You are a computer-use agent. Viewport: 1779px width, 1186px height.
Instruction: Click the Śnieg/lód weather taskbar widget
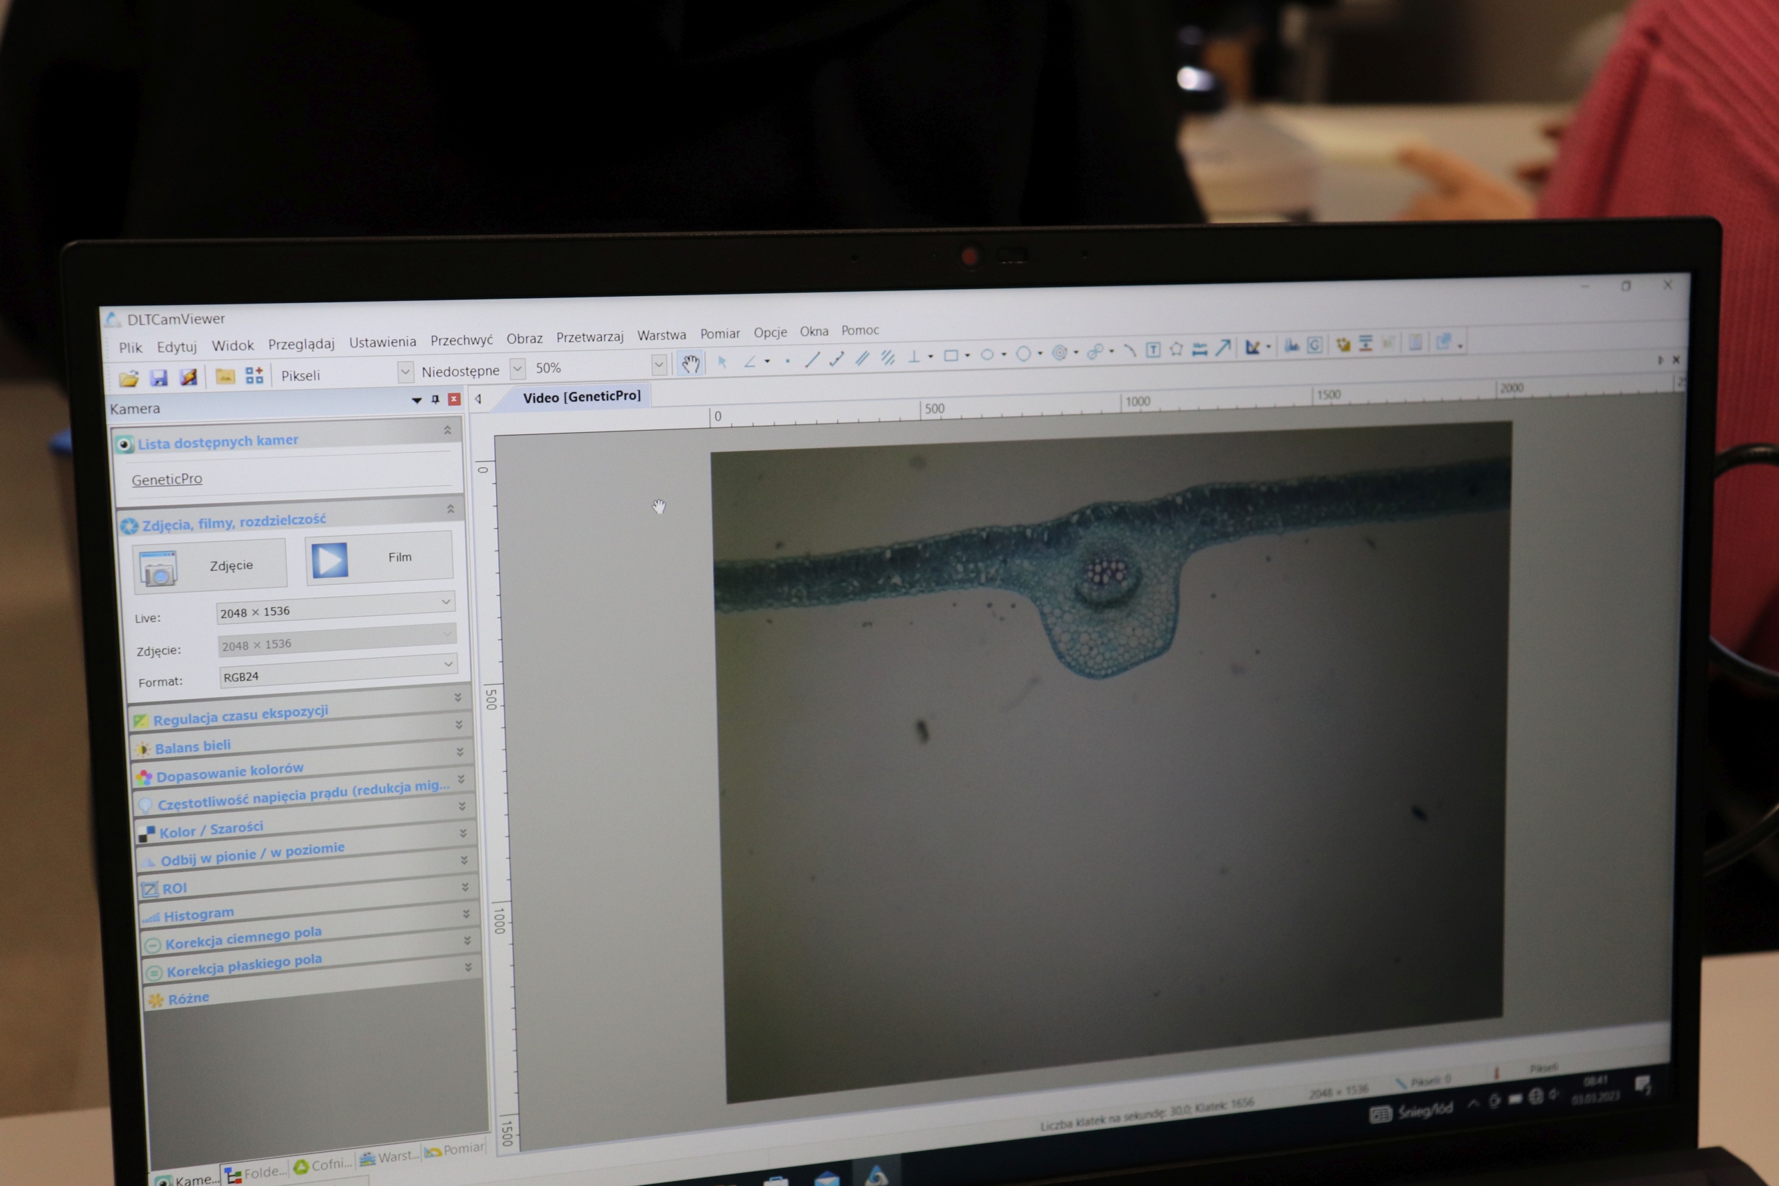coord(1411,1111)
